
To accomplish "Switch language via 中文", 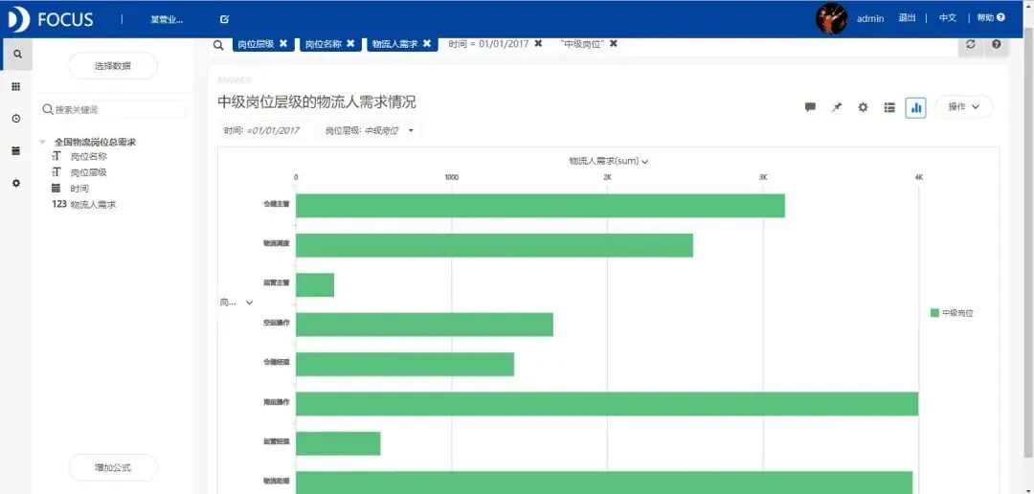I will (948, 18).
